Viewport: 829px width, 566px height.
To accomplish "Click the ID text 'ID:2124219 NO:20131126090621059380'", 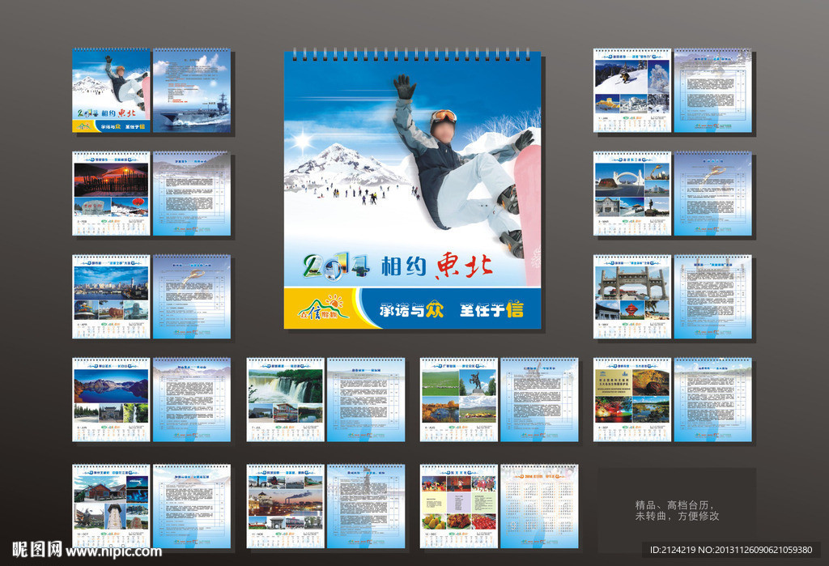I will pos(731,550).
